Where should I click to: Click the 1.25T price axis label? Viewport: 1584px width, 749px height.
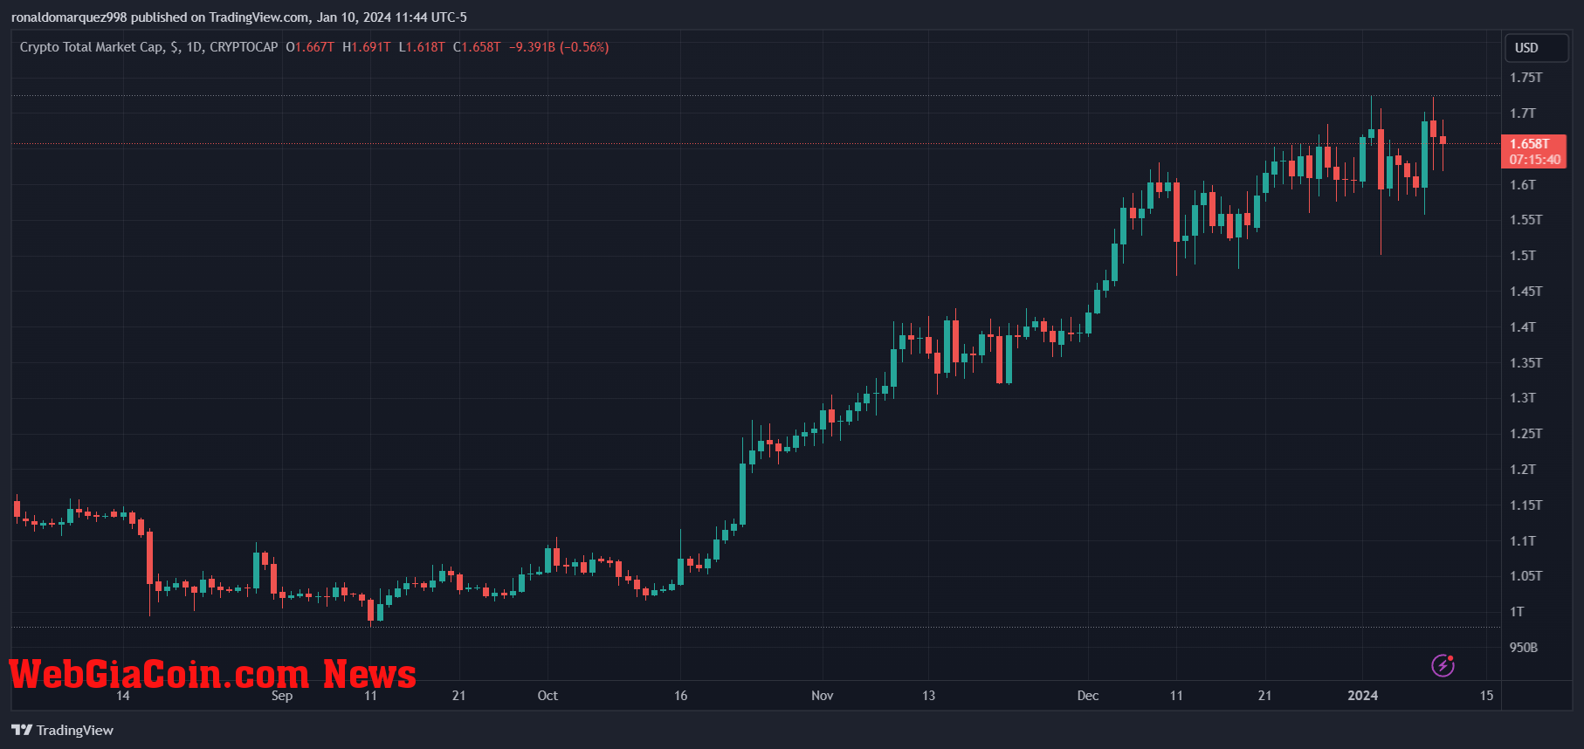tap(1526, 434)
